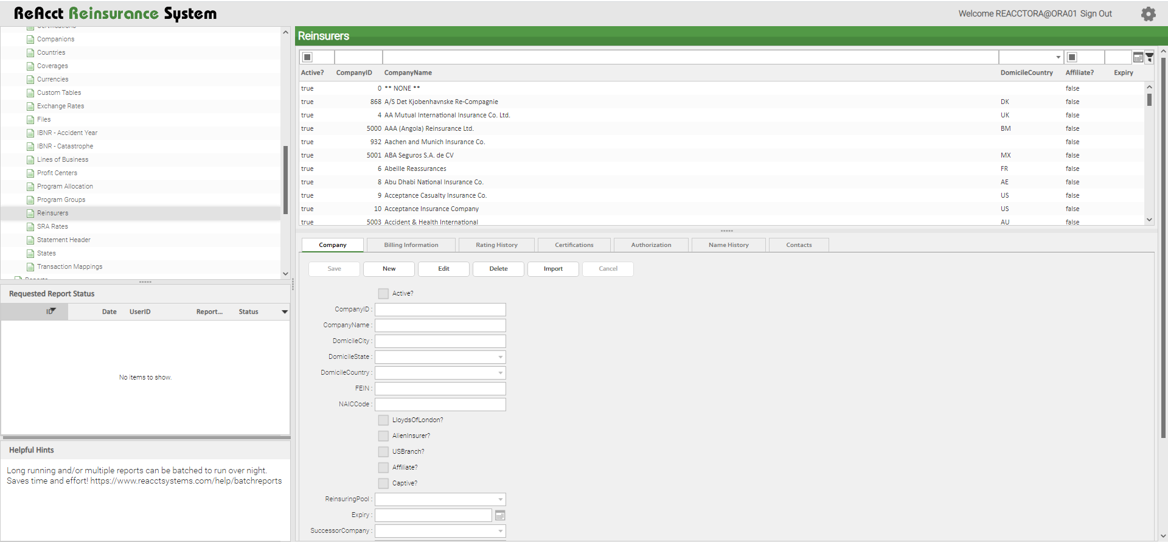Switch to the Billing Information tab
Image resolution: width=1168 pixels, height=542 pixels.
tap(411, 245)
